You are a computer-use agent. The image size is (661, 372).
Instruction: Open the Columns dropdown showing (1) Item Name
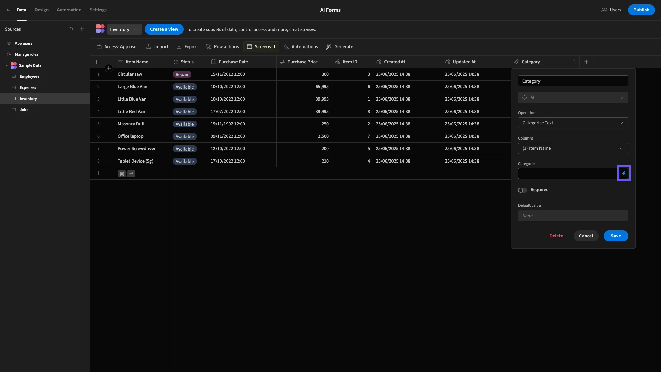click(x=573, y=148)
